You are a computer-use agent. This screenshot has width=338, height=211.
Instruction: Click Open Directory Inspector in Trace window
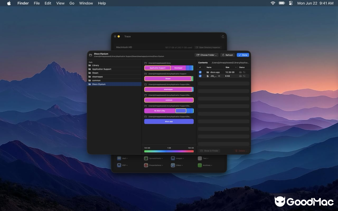pyautogui.click(x=208, y=47)
